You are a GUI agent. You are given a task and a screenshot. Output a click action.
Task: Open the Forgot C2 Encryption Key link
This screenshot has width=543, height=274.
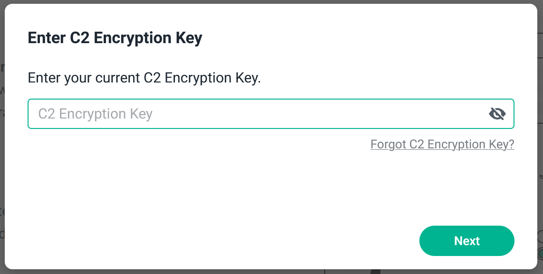pyautogui.click(x=442, y=144)
